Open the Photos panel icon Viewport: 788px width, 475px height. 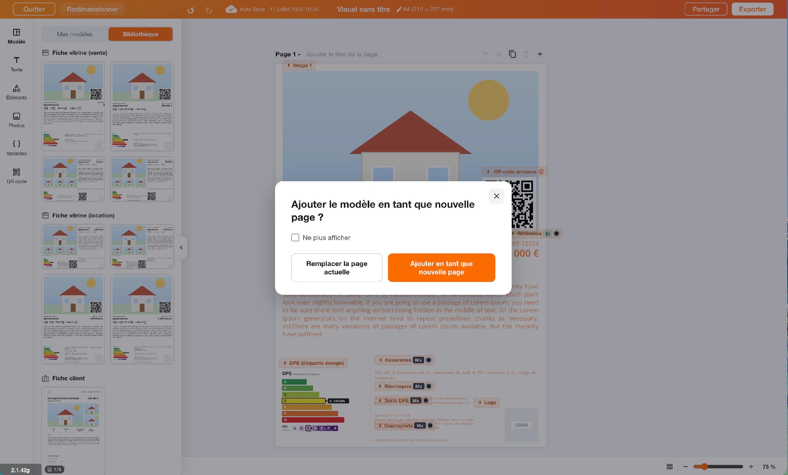[17, 120]
